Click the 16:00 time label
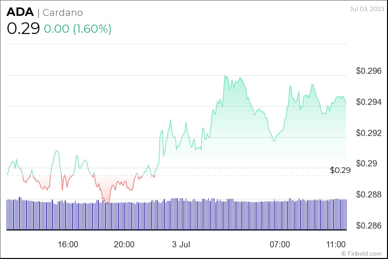 pyautogui.click(x=68, y=244)
